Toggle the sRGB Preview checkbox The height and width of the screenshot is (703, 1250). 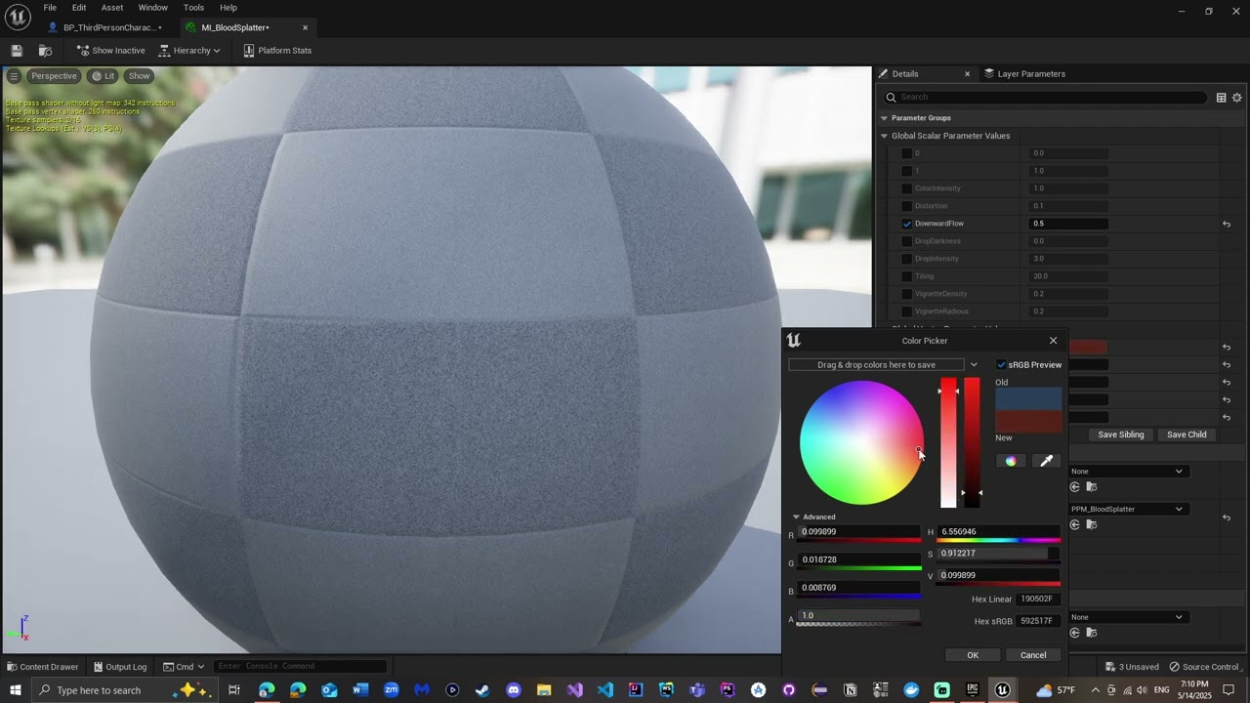point(1001,365)
